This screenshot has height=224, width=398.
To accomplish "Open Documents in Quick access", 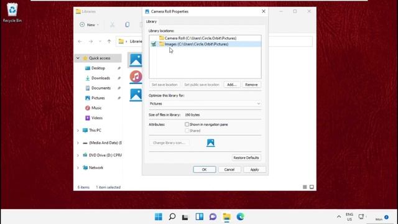I will click(x=101, y=88).
